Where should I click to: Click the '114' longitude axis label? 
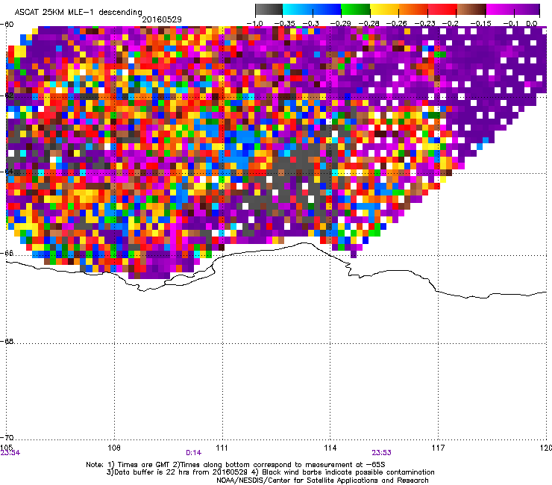pyautogui.click(x=330, y=448)
